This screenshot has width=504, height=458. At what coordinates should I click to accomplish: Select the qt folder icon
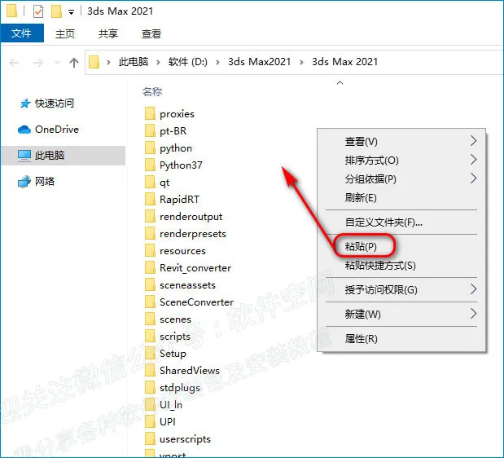click(x=150, y=182)
